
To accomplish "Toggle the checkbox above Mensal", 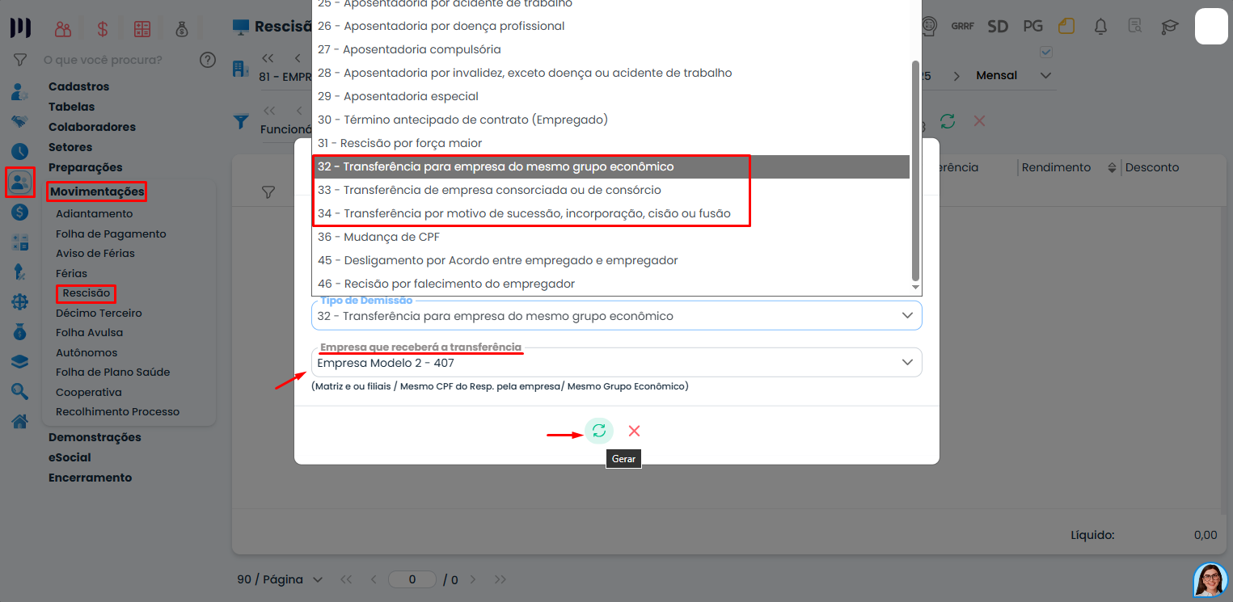I will pos(1046,53).
